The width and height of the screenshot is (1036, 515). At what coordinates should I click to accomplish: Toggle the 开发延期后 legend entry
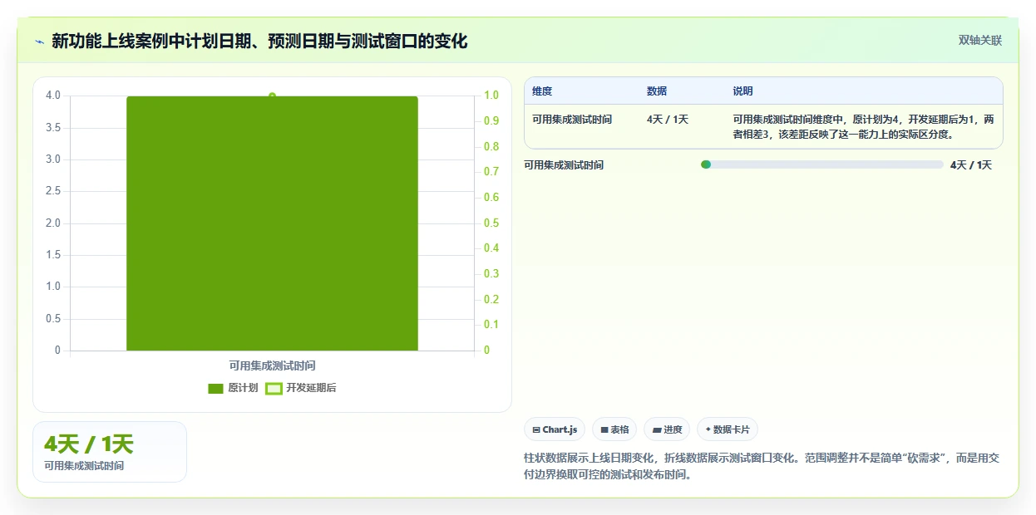tap(301, 388)
